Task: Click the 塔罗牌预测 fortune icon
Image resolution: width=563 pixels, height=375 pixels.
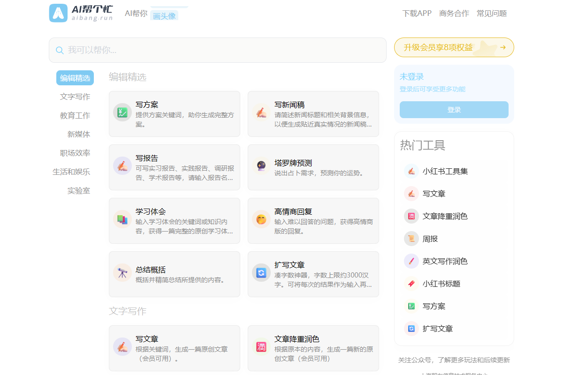Action: [261, 166]
